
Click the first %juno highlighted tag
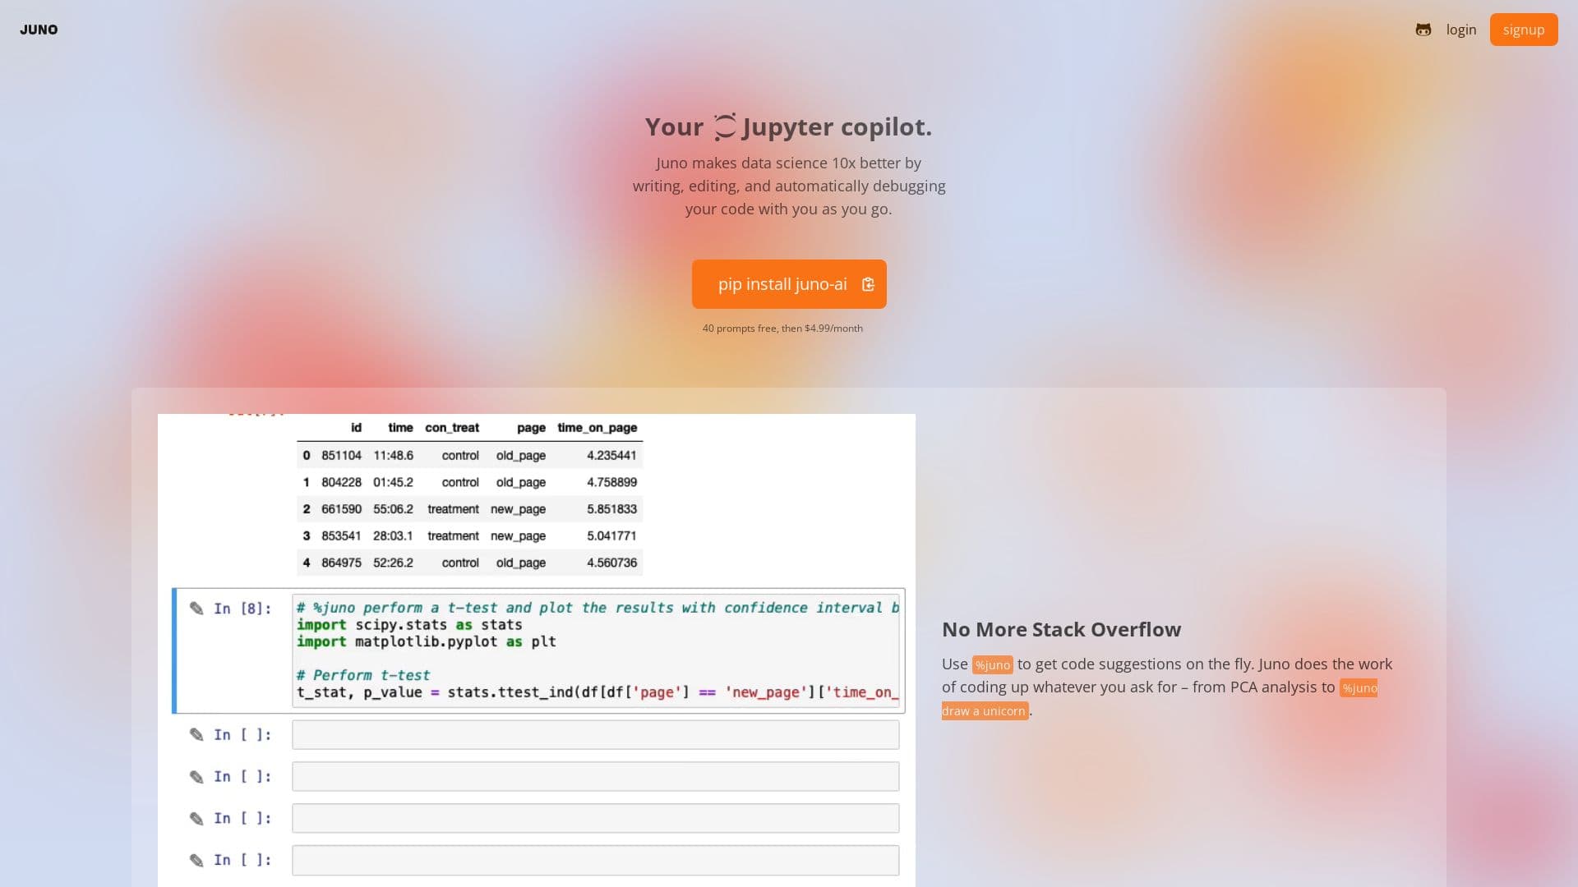994,664
